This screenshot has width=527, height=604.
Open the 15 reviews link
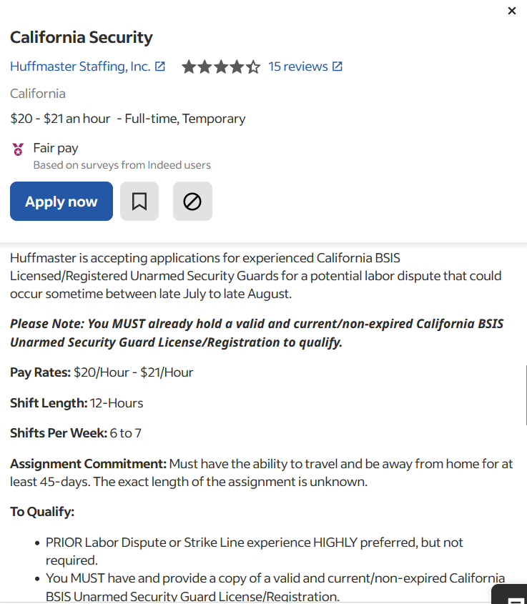click(x=298, y=66)
